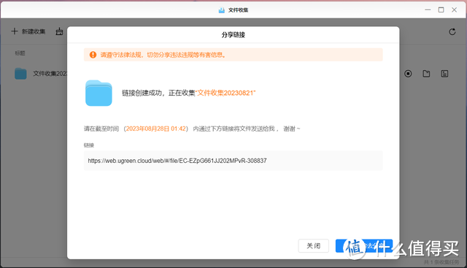Click the orange warning exclamation icon
The image size is (467, 268).
(x=93, y=55)
